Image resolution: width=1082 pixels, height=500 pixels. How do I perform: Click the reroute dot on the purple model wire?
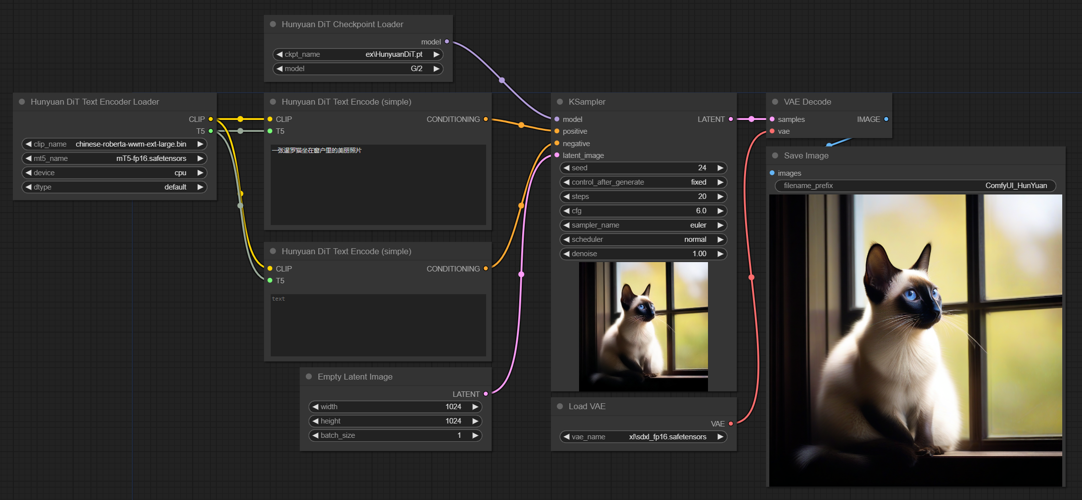502,80
